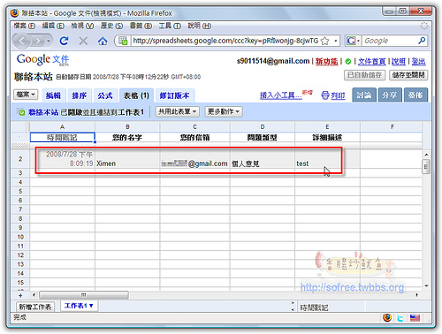Go back with the browser back arrow

22,41
